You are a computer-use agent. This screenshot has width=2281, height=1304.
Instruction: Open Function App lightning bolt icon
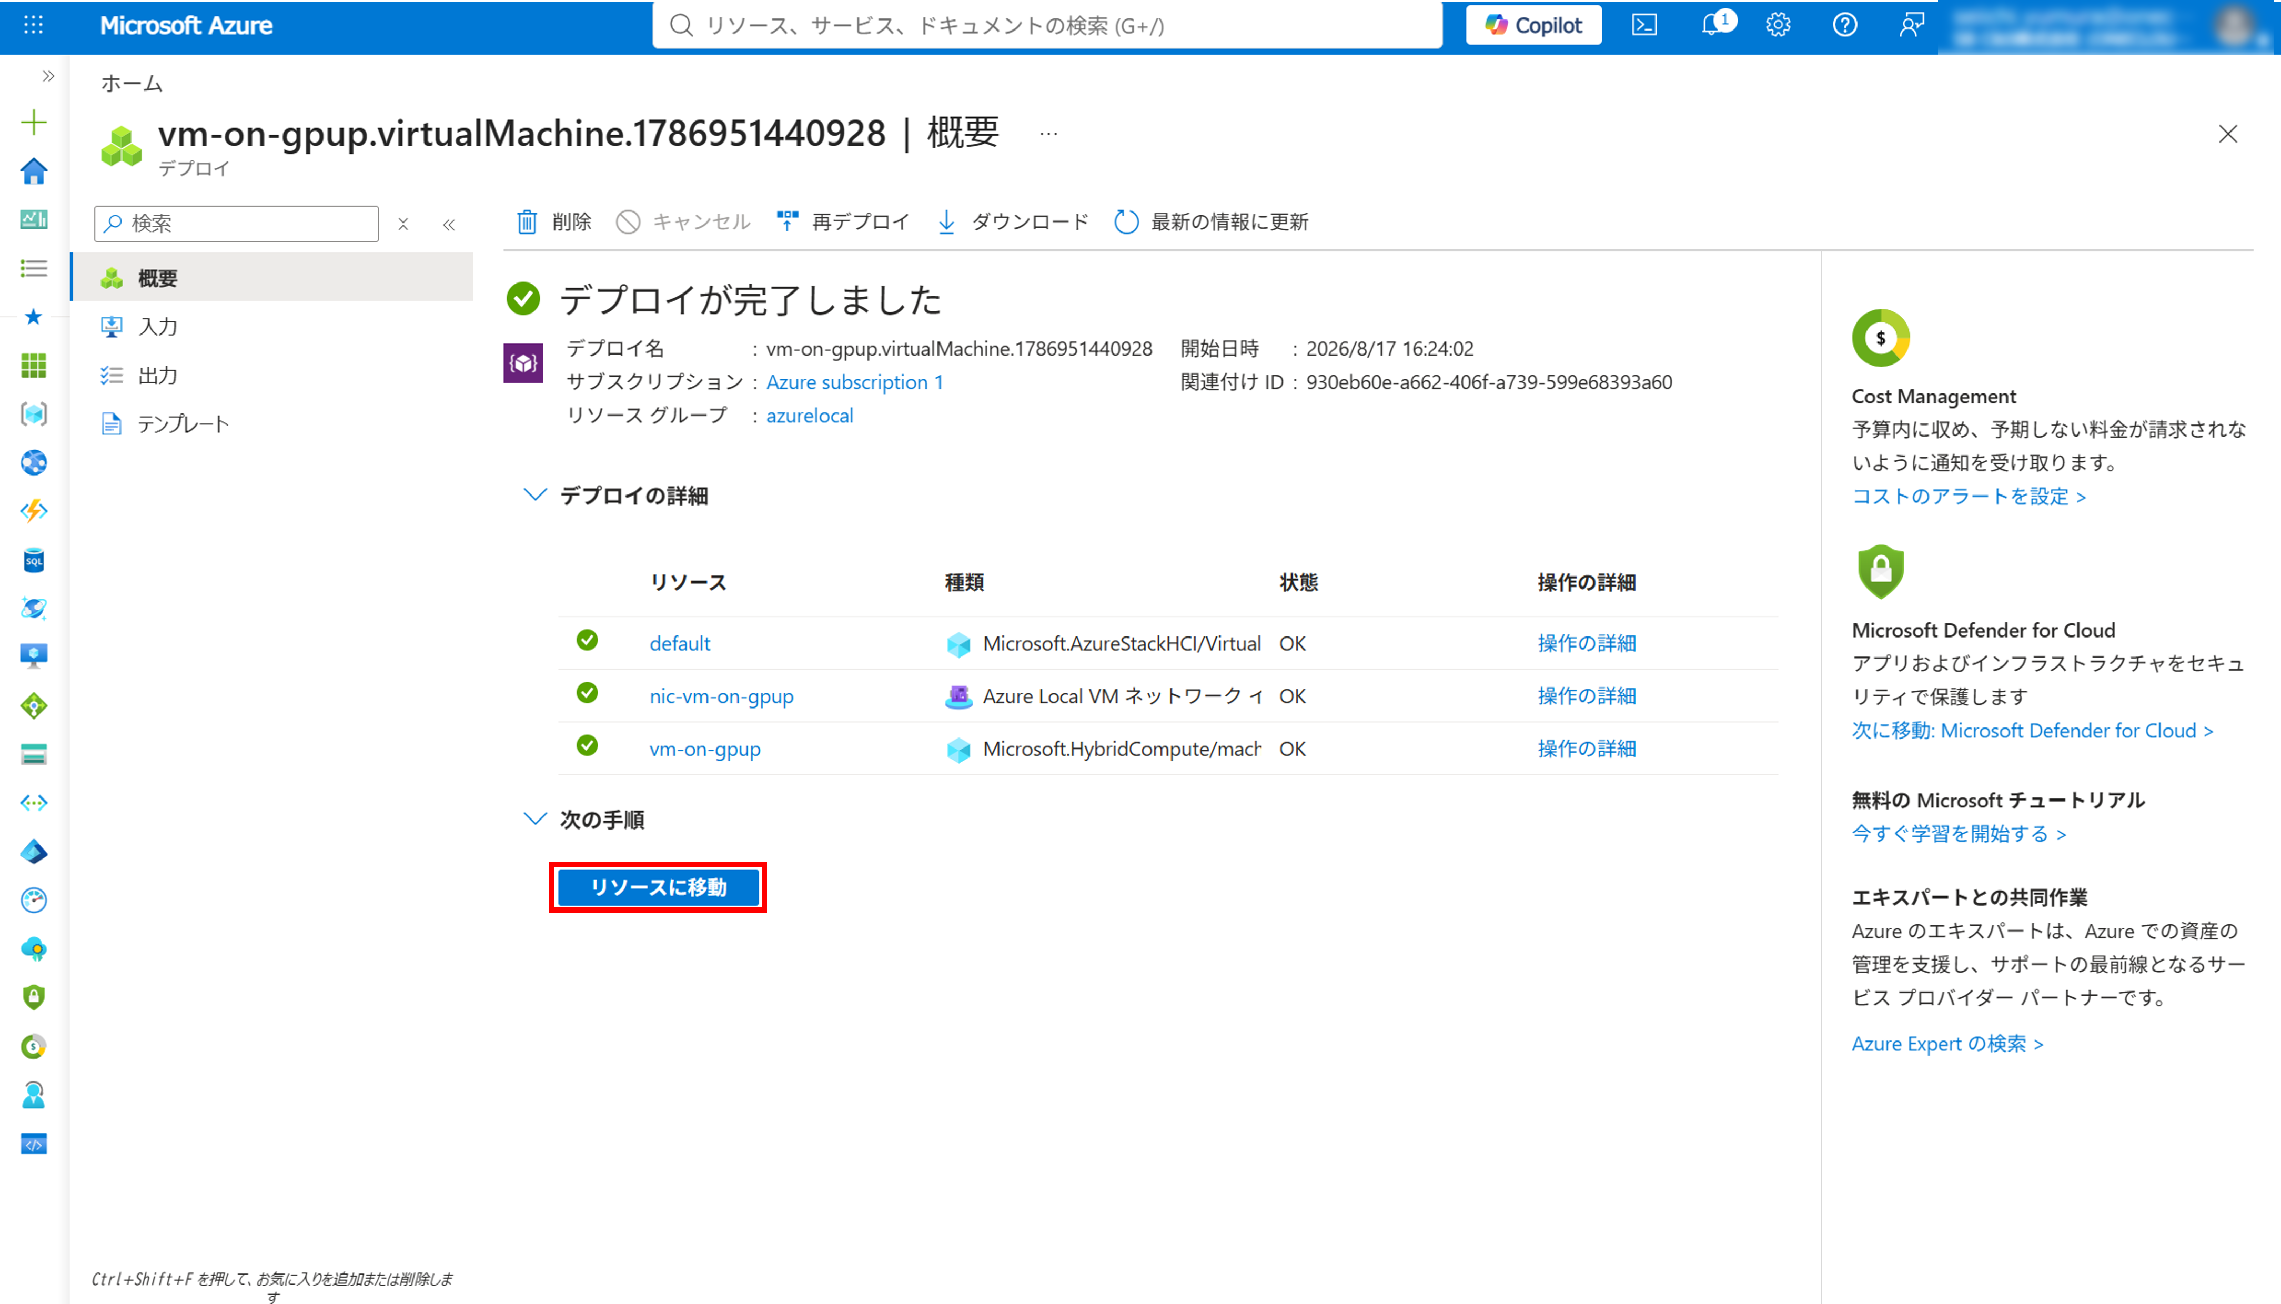click(33, 511)
